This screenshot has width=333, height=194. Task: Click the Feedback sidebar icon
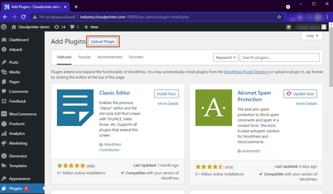[4, 101]
